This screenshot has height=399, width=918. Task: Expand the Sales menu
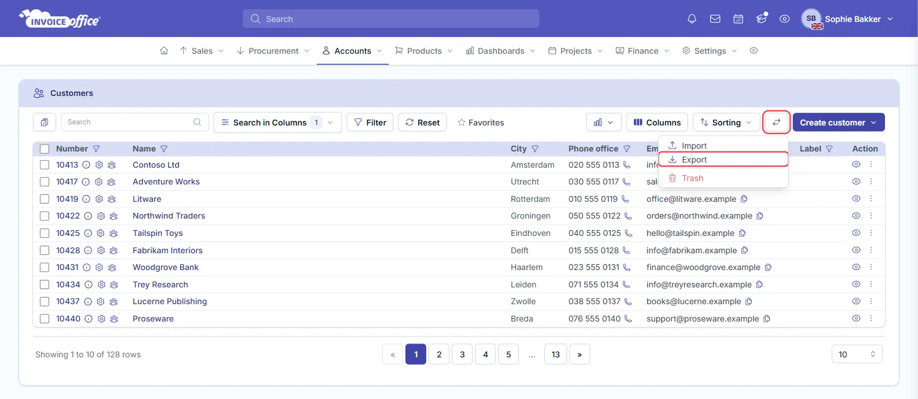pyautogui.click(x=202, y=51)
